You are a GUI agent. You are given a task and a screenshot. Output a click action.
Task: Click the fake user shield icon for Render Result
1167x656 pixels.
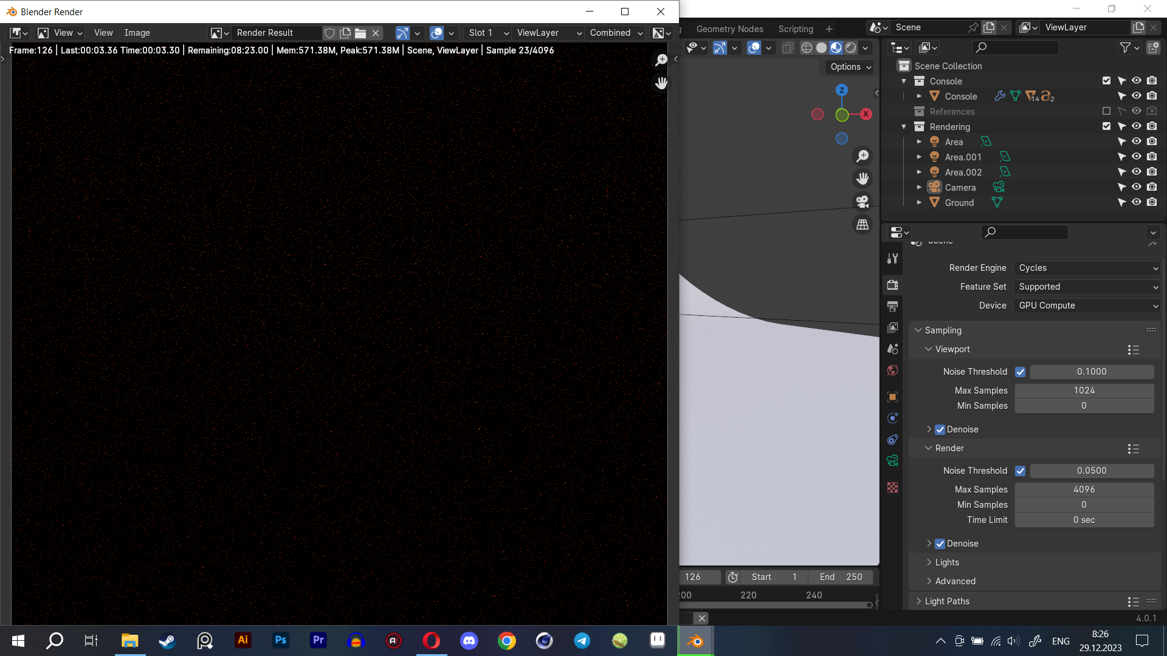(x=329, y=33)
